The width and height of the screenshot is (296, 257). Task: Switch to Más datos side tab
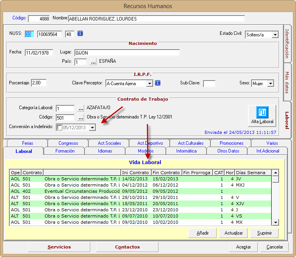tap(287, 82)
